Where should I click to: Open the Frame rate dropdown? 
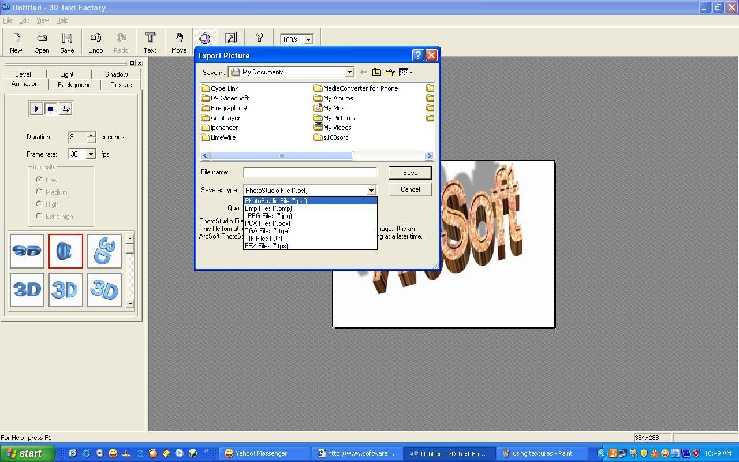pos(91,154)
